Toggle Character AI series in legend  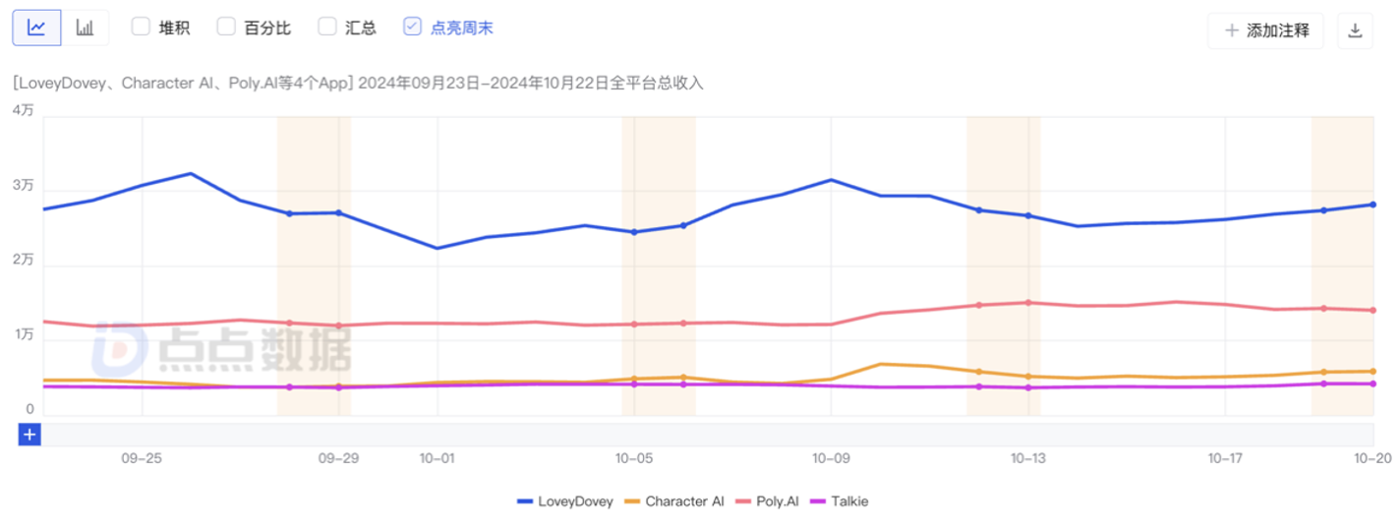(x=684, y=501)
